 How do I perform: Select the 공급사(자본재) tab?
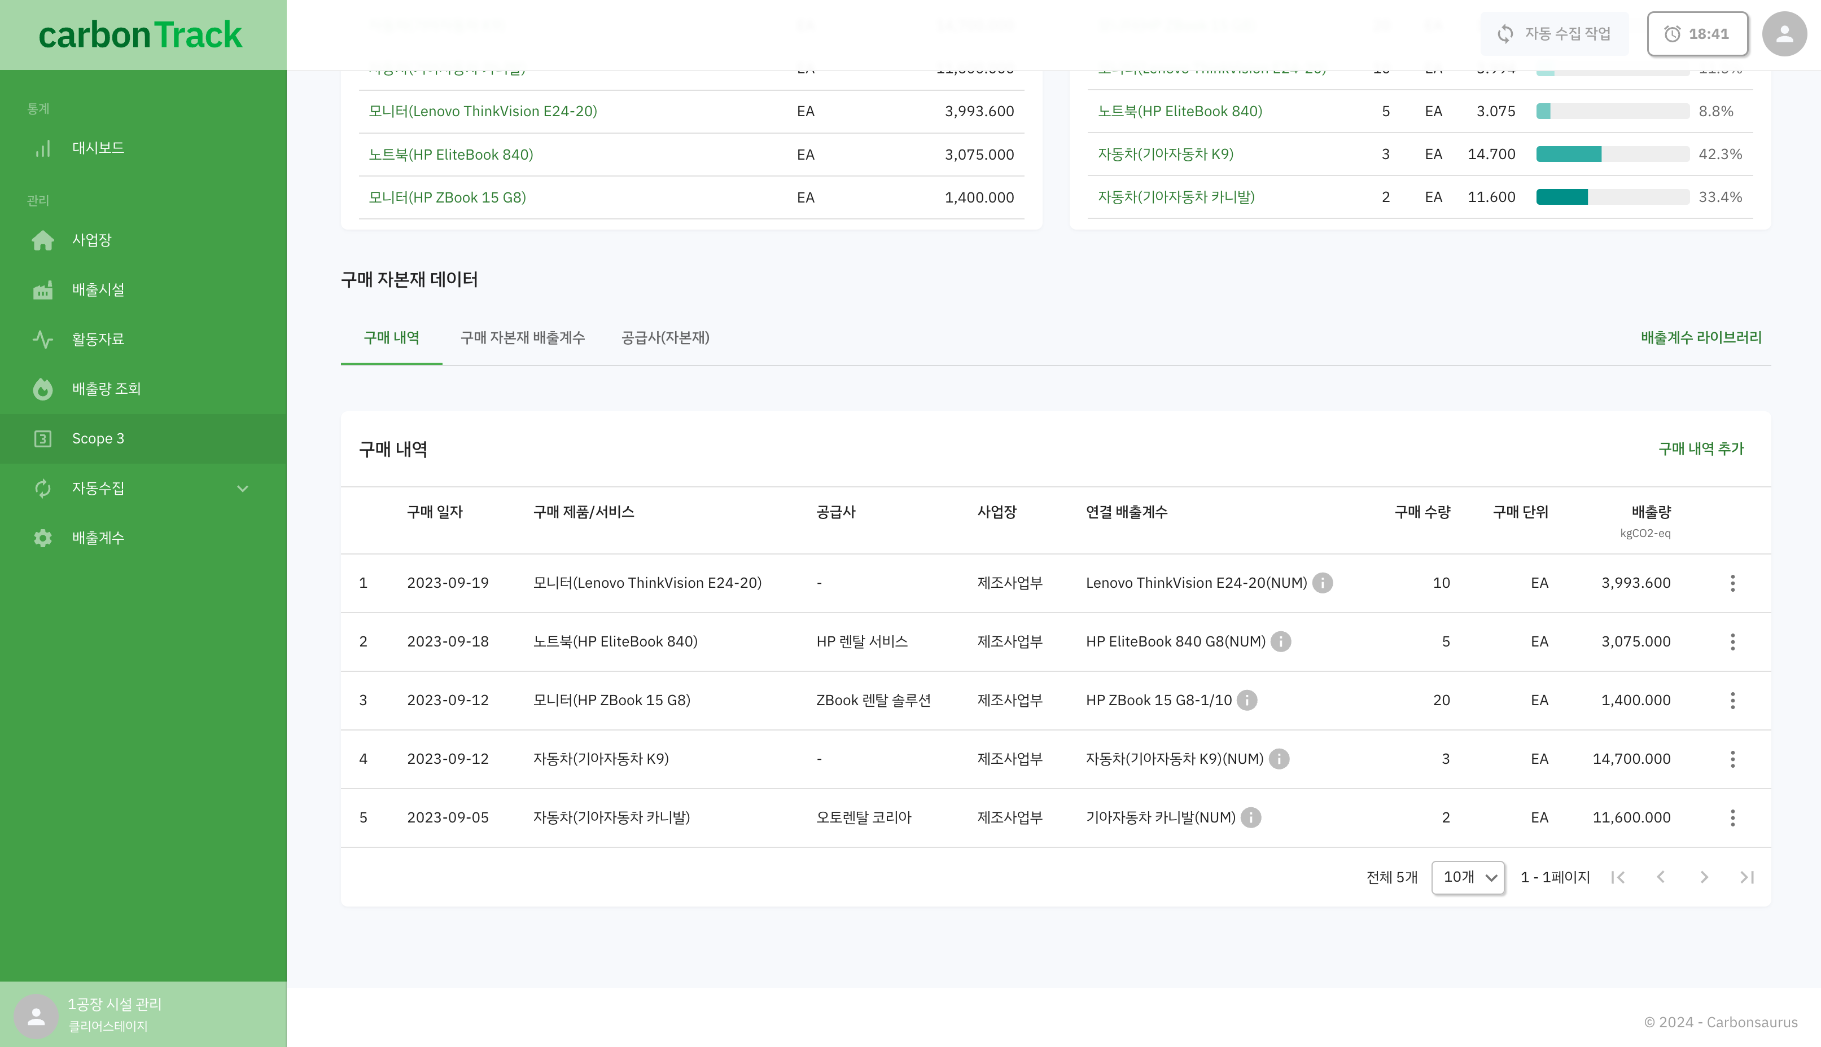666,337
